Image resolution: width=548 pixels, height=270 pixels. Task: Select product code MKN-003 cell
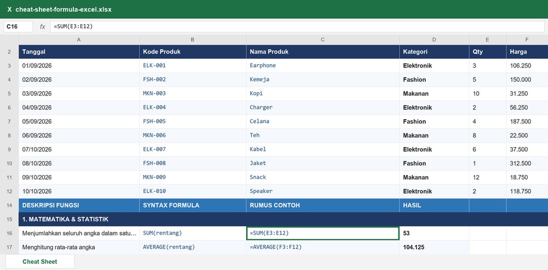coord(192,93)
